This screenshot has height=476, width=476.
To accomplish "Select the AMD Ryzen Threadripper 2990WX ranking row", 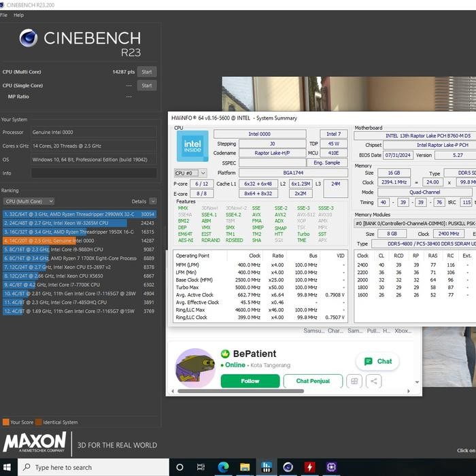I will tap(80, 214).
